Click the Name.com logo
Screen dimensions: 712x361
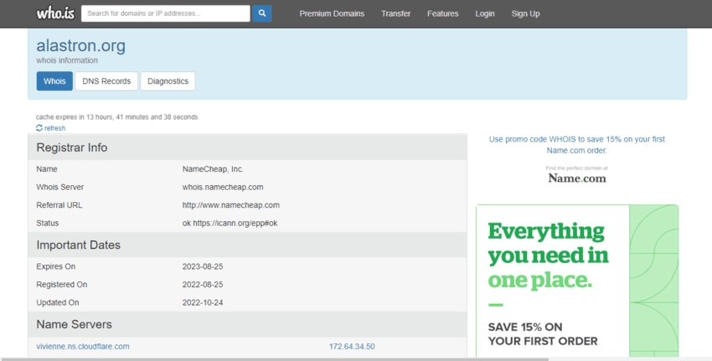(x=576, y=178)
